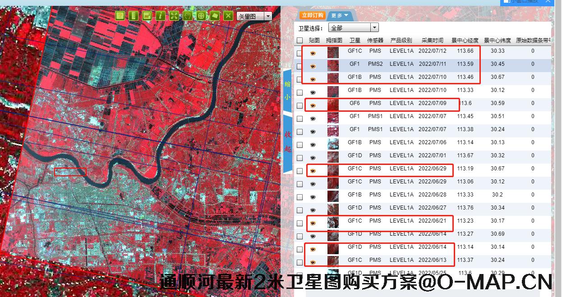Screen dimensions: 562x297
Task: Tick the select-all checkbox in table header
Action: (299, 41)
